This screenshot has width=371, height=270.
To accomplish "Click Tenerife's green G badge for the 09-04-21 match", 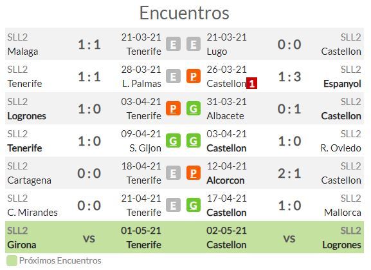I will coord(173,141).
